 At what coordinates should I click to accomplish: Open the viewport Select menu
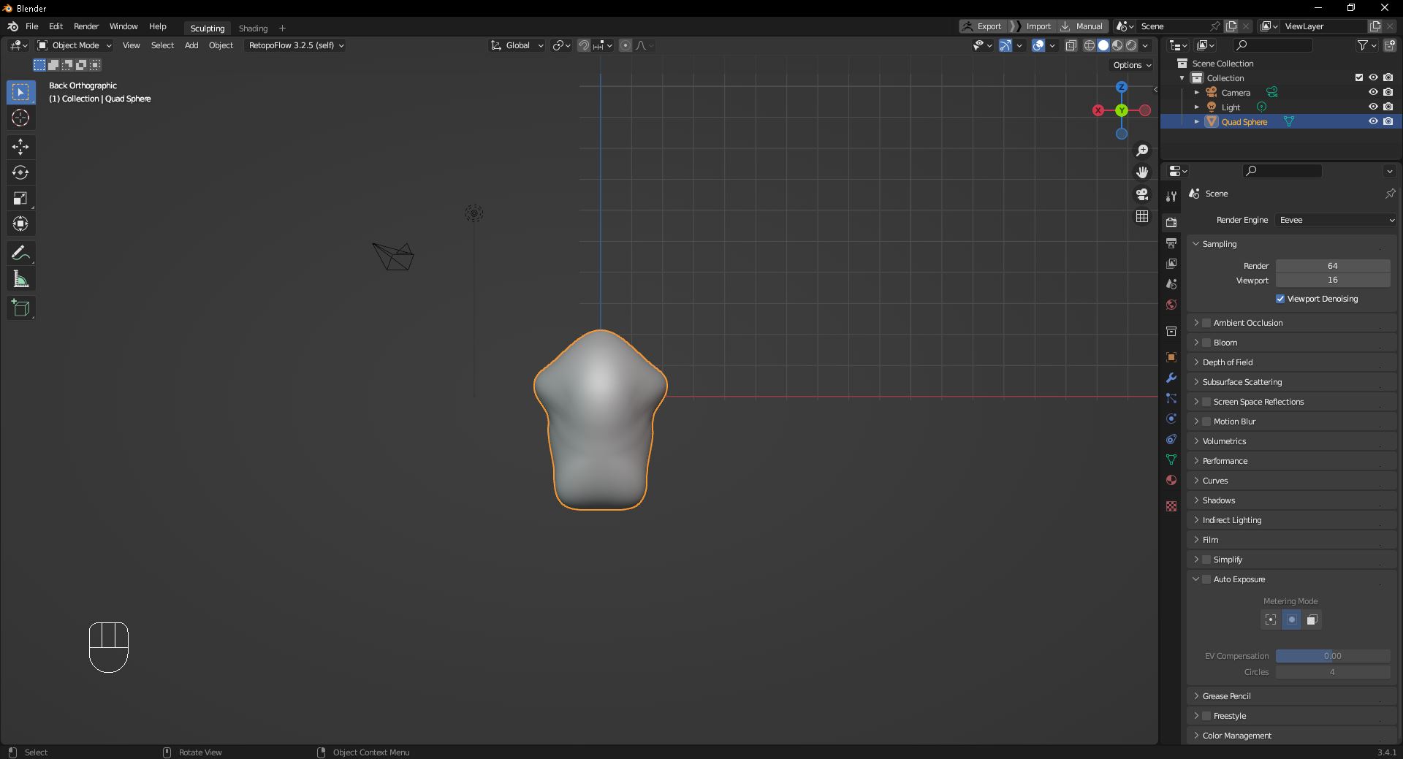click(x=162, y=45)
